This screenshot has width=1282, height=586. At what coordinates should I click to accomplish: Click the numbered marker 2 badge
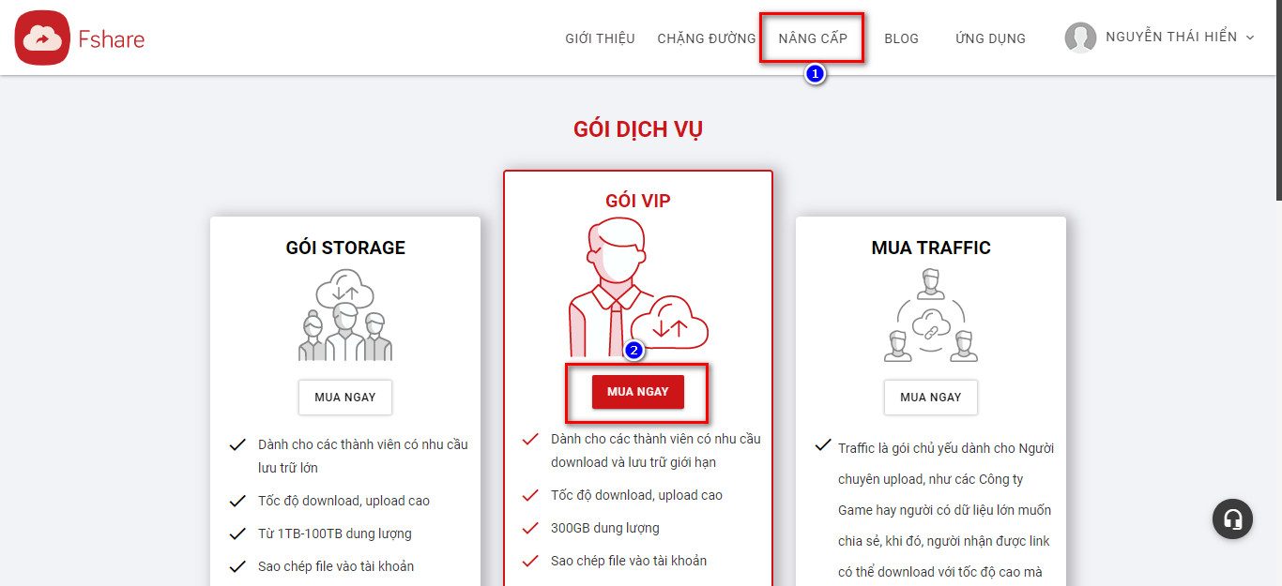[634, 351]
